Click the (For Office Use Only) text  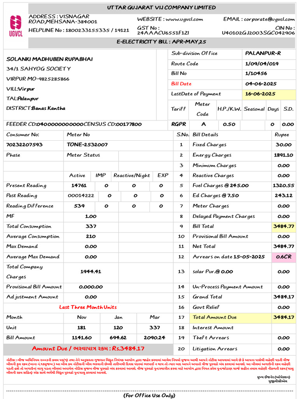coord(149,395)
